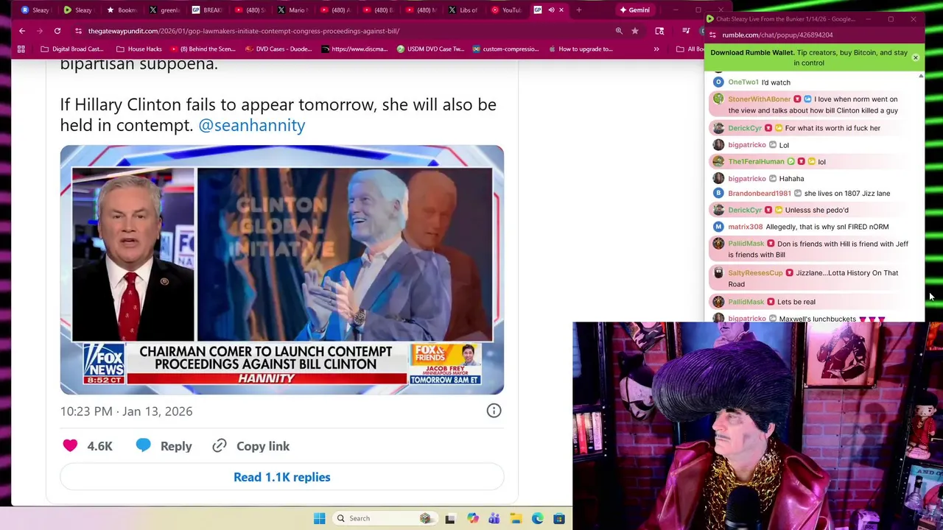Switch to the second Sleazy tab
Viewport: 943px width, 530px height.
pos(78,10)
